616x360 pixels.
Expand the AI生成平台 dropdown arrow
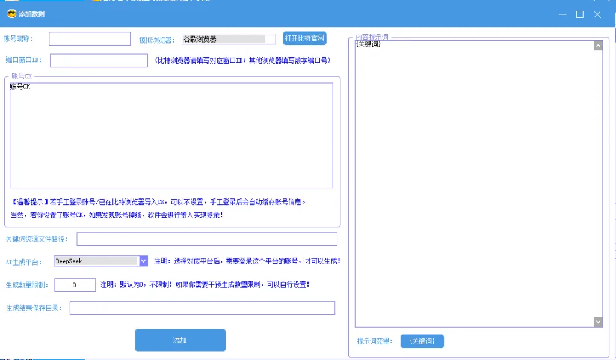143,261
